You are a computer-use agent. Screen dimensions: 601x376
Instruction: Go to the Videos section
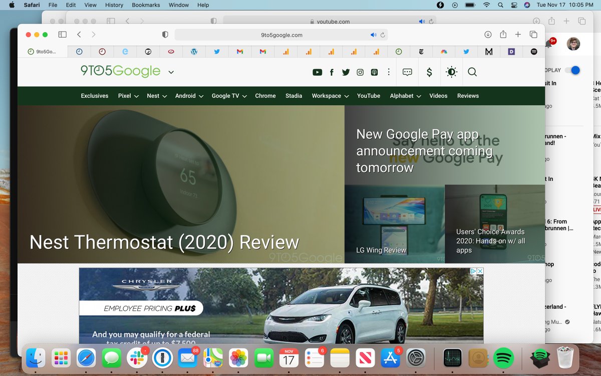pos(438,96)
